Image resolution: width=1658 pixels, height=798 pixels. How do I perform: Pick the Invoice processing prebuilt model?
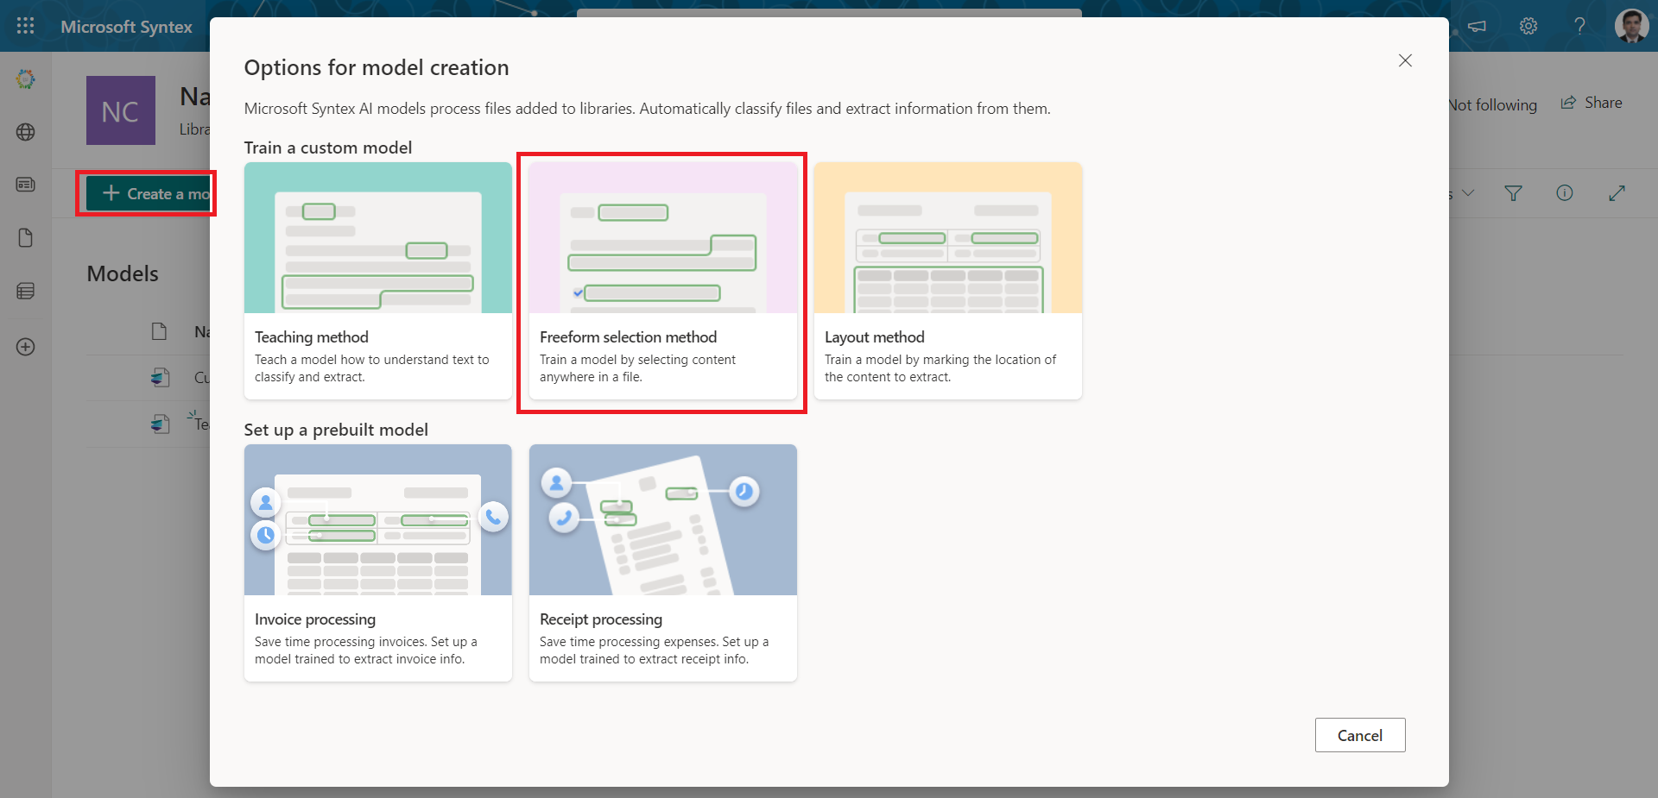[377, 562]
